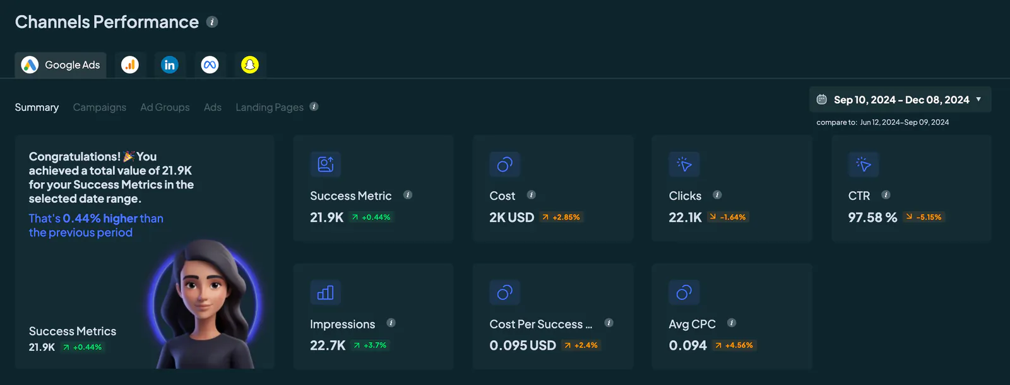Go to the Ads tab
Screen dimensions: 1010x385
click(213, 107)
